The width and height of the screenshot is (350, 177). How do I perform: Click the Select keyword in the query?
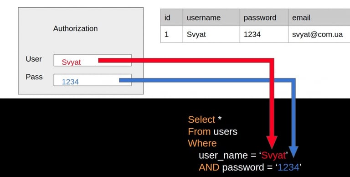tap(201, 120)
